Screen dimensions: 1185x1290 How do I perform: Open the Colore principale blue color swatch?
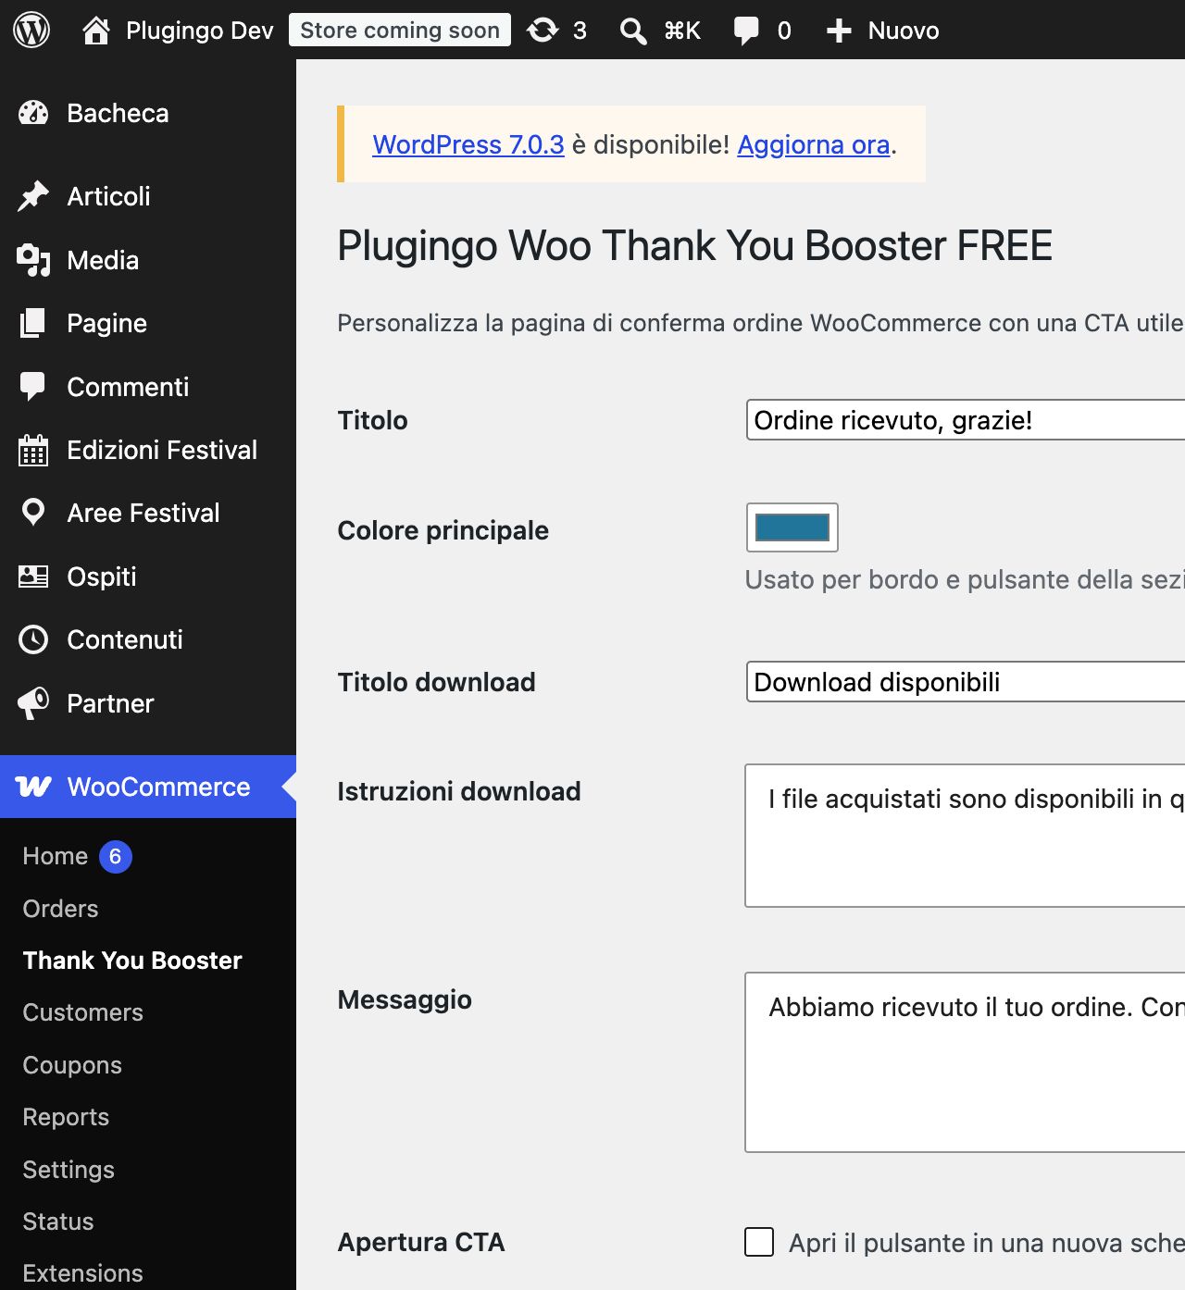(x=792, y=527)
